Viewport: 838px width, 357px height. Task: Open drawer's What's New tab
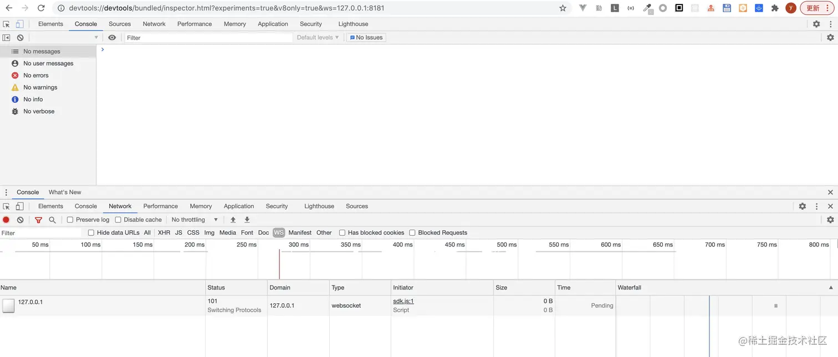[x=65, y=192]
